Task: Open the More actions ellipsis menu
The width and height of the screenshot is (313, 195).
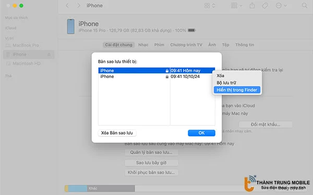Action: 281,6
